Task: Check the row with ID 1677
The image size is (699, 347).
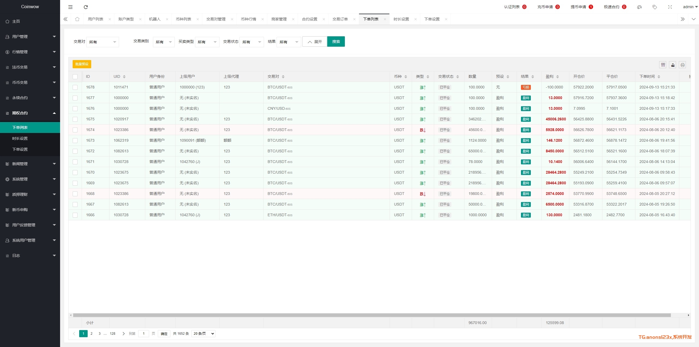Action: (x=75, y=98)
